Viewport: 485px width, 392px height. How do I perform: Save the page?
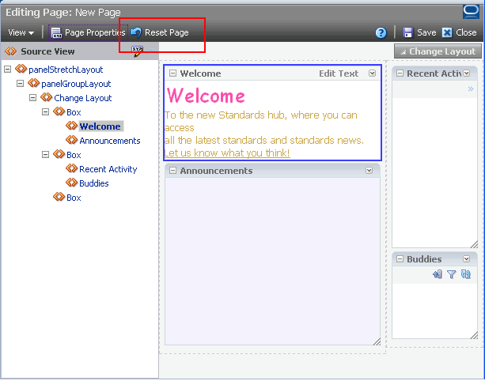tap(419, 32)
